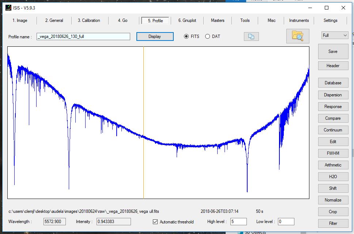The height and width of the screenshot is (234, 354).
Task: Switch to the 6. Gnuplot tab
Action: click(187, 20)
